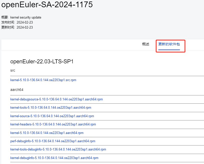Click the 'kernel security update' summary text
204x164 pixels.
26,18
